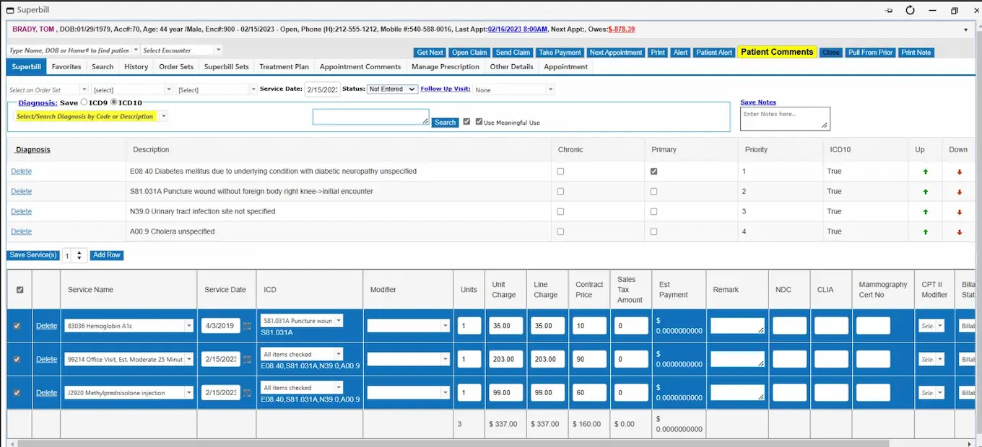Image resolution: width=982 pixels, height=447 pixels.
Task: Open the Manage Prescription tab
Action: tap(445, 67)
